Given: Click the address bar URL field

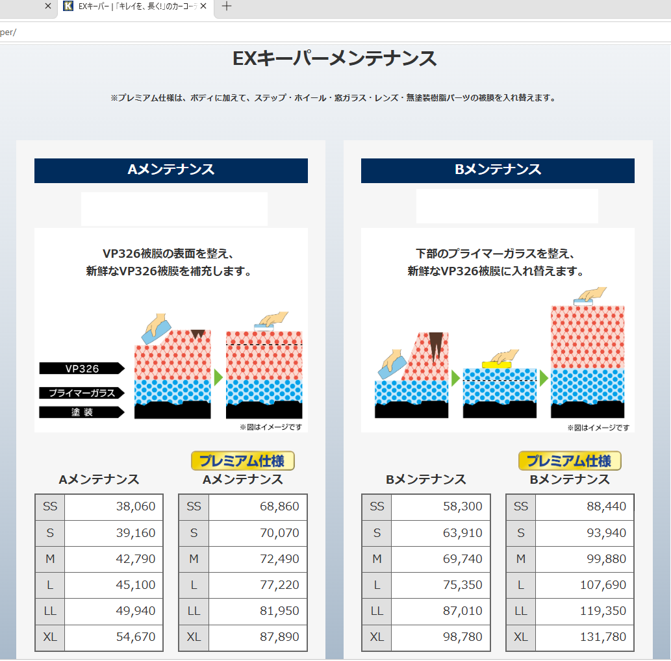Looking at the screenshot, I should click(x=335, y=32).
